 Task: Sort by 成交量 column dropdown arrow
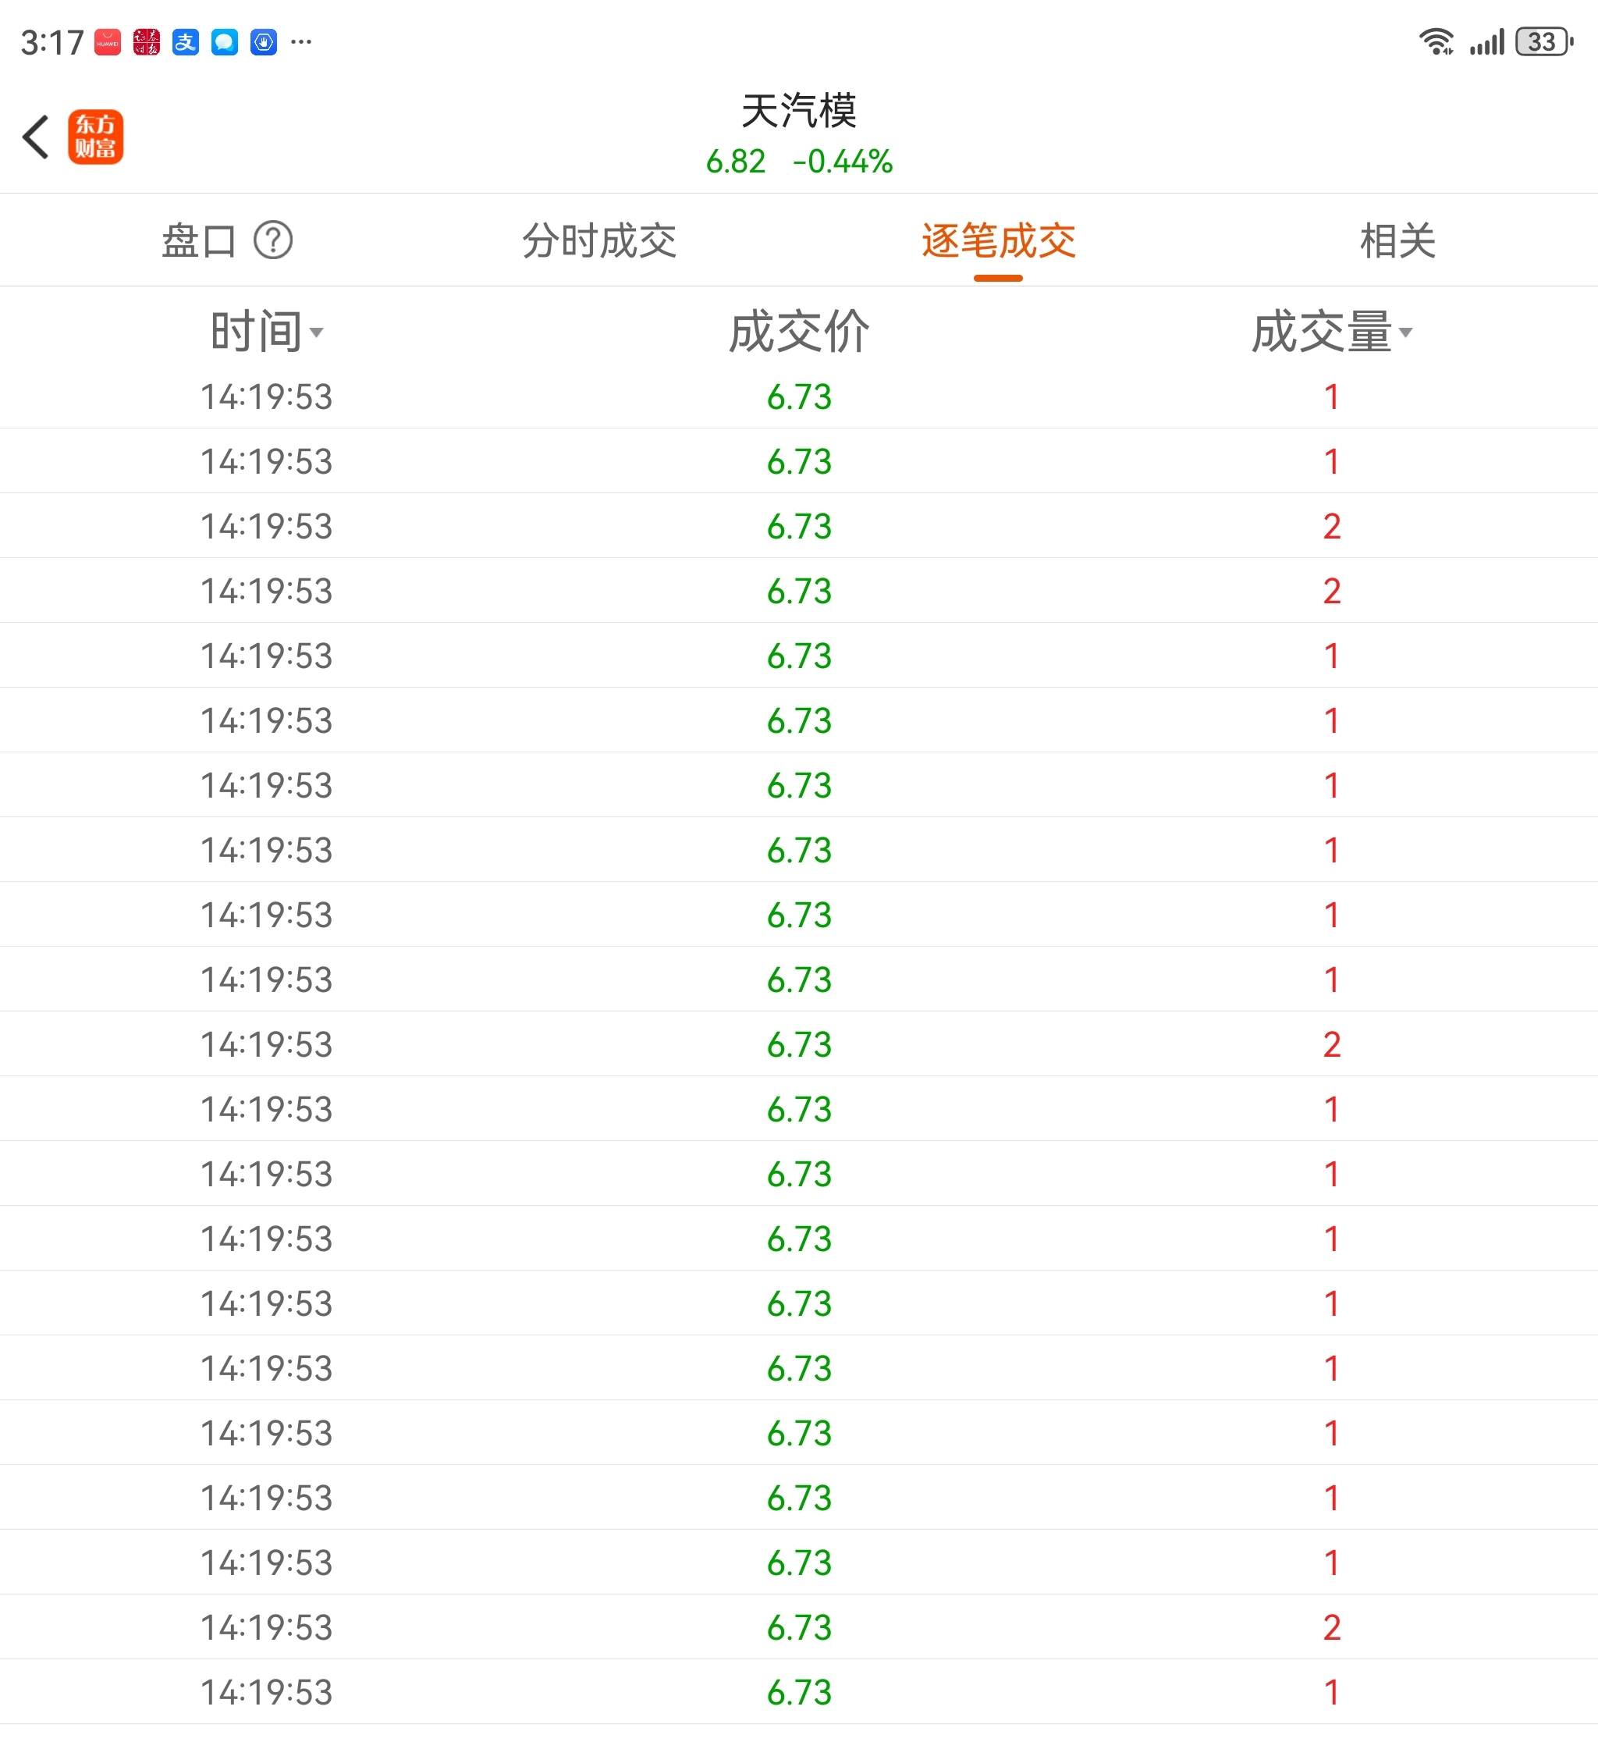click(1405, 333)
